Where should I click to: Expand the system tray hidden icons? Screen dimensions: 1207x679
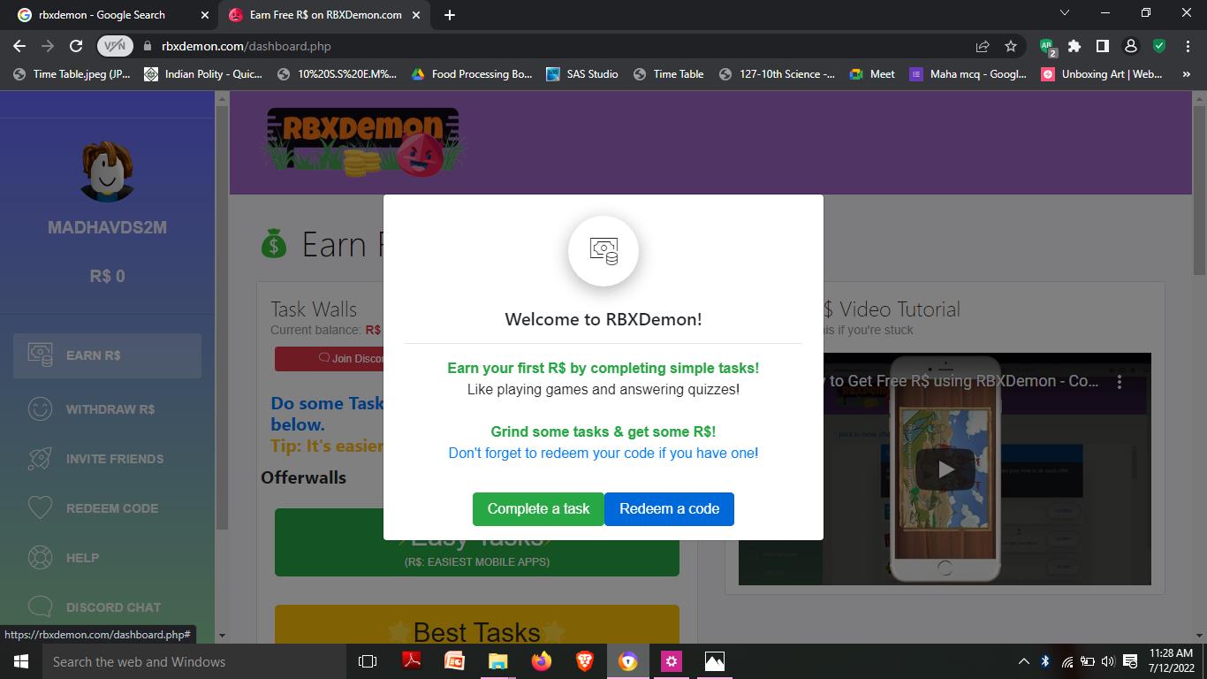click(x=1023, y=661)
